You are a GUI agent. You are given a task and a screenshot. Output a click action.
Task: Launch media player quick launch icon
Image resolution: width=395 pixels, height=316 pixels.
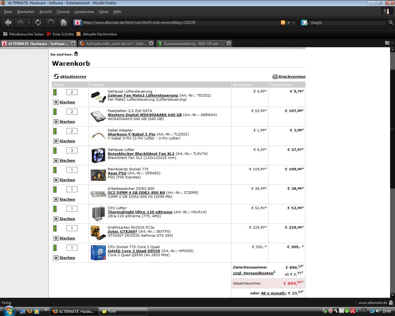pyautogui.click(x=37, y=311)
